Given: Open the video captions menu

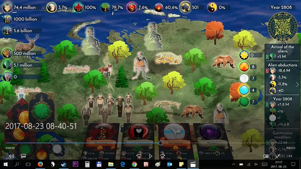Looking at the screenshot, I should pyautogui.click(x=23, y=156).
